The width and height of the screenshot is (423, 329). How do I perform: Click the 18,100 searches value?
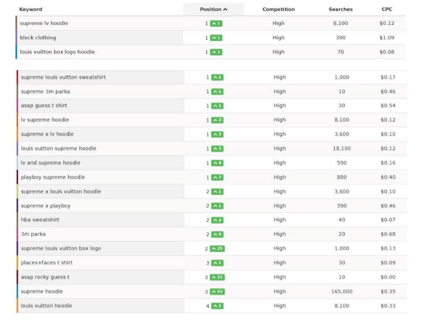342,149
